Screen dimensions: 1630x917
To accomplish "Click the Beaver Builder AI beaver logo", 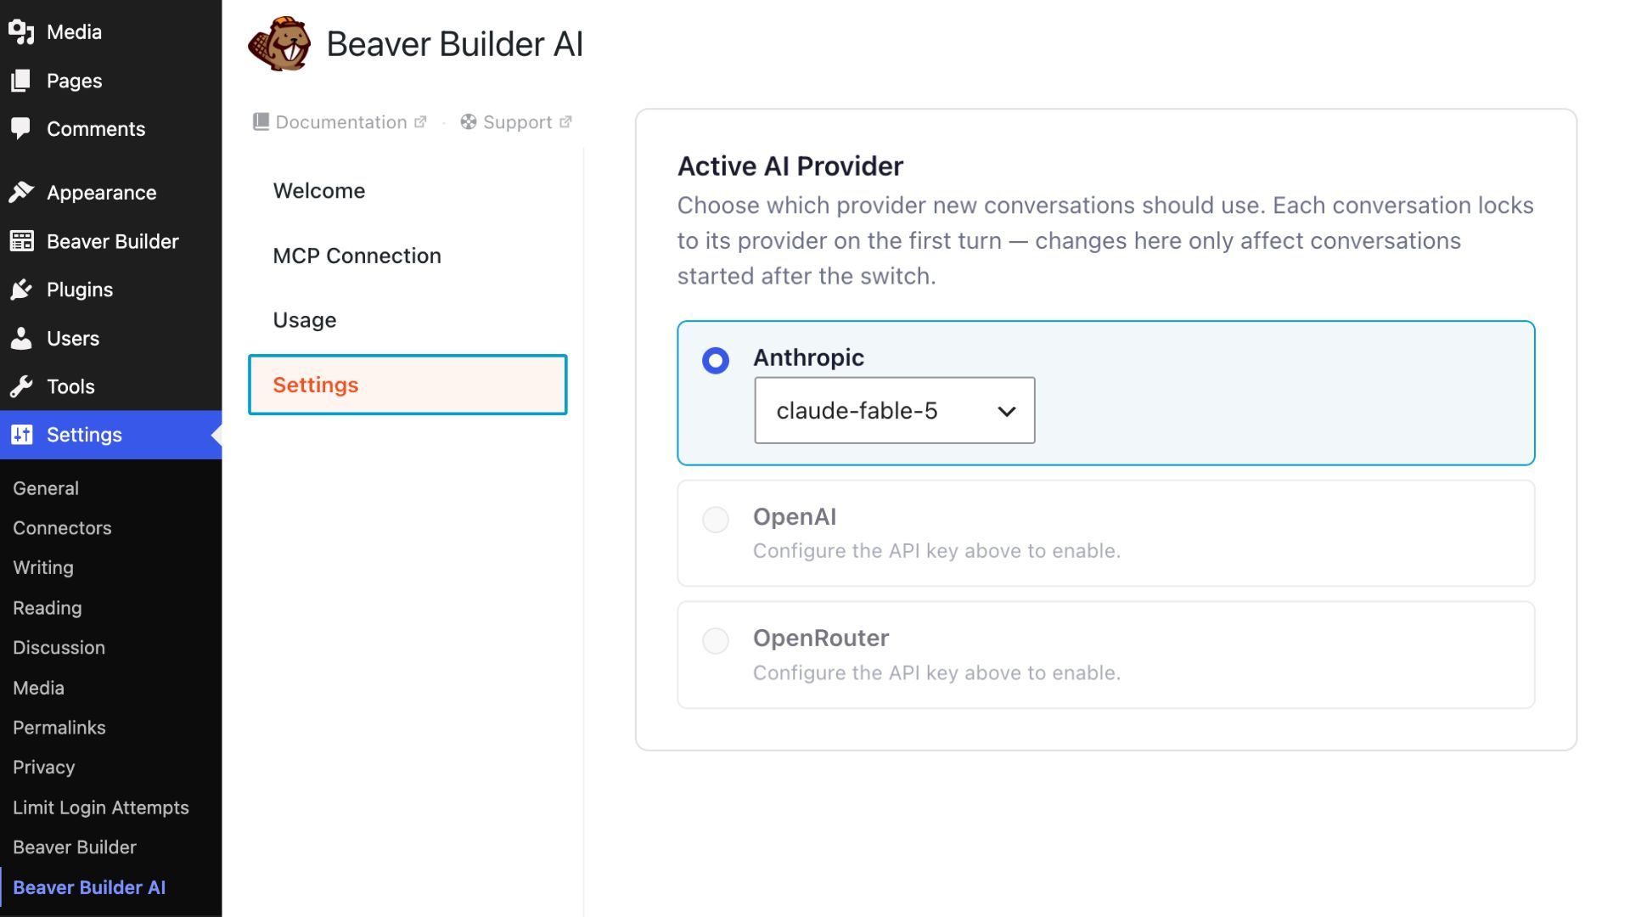I will coord(279,43).
